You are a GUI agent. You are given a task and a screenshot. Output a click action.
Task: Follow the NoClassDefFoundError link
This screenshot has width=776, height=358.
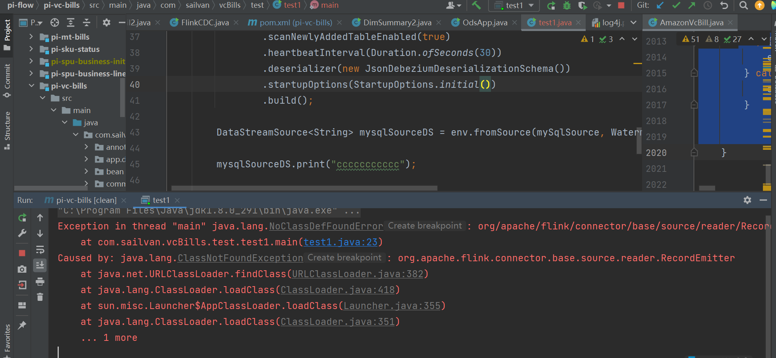point(326,226)
